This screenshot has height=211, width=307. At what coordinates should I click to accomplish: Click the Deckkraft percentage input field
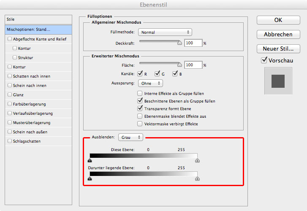[x=193, y=43]
